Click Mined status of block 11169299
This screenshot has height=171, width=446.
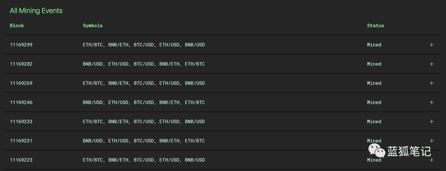tap(374, 45)
